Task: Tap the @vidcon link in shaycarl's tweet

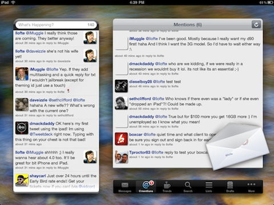Action: 87,186
